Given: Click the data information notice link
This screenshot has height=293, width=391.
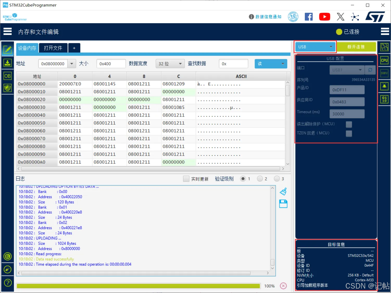Looking at the screenshot, I should point(268,17).
